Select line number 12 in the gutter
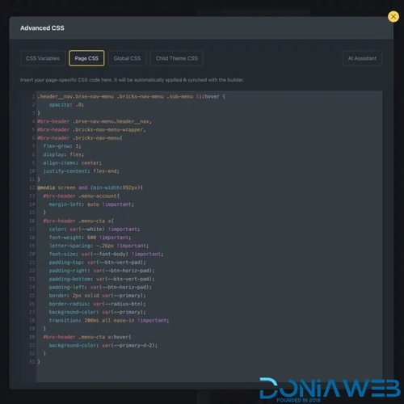Image resolution: width=404 pixels, height=404 pixels. (x=32, y=187)
